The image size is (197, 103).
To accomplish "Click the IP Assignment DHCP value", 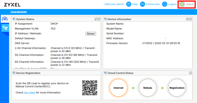I will point(54,24).
